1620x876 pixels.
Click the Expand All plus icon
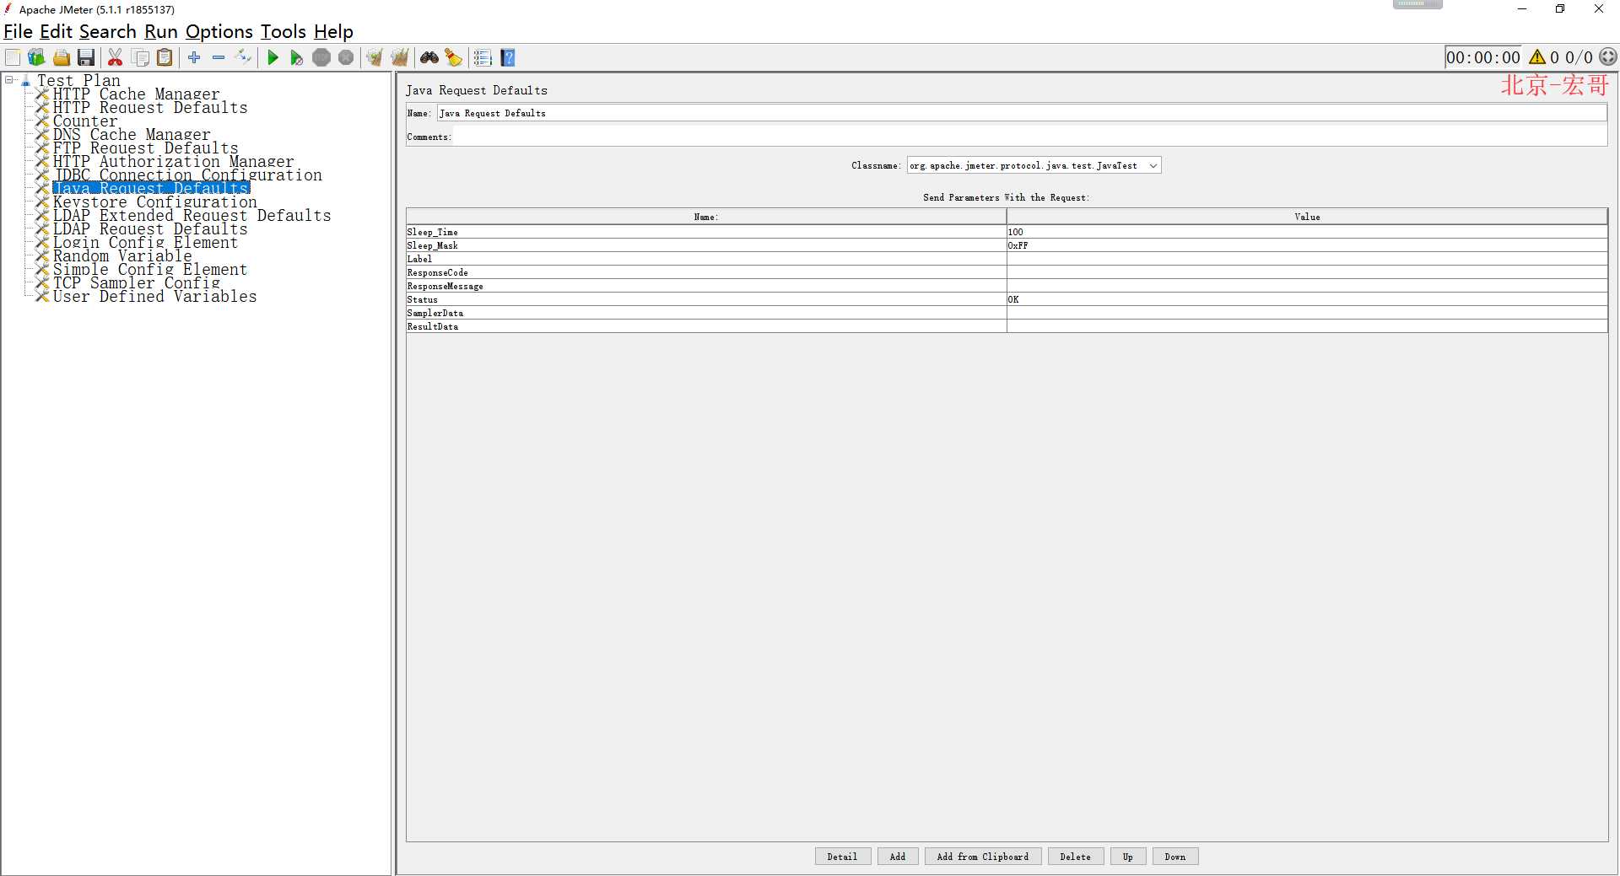coord(194,57)
